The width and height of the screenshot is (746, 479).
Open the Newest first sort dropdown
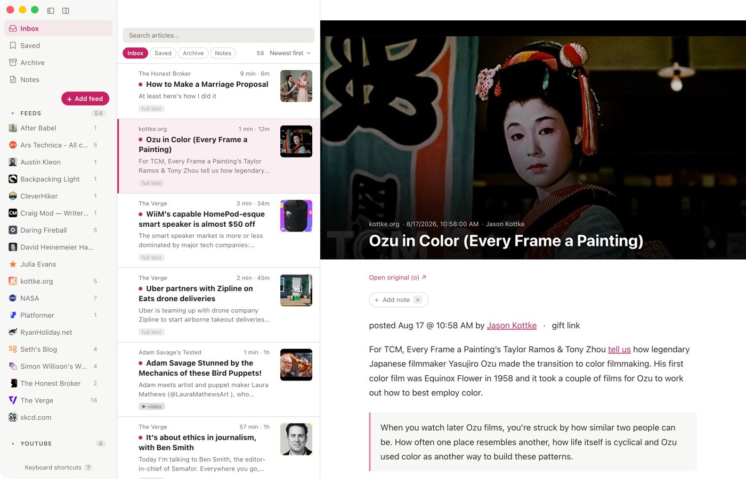290,53
